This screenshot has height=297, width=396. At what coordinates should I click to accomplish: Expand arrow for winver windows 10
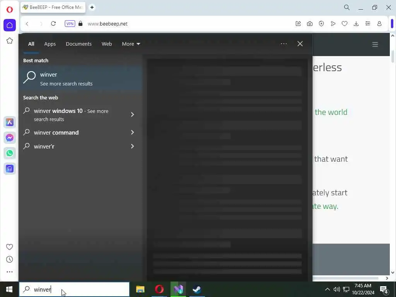pos(132,114)
